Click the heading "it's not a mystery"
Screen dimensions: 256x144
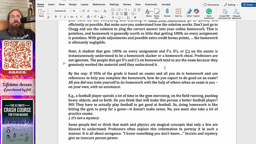[x=85, y=118]
